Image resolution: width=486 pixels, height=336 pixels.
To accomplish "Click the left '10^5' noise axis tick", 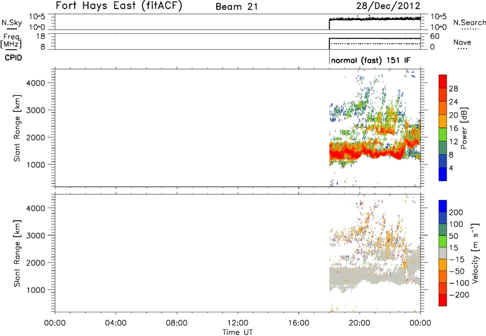I will 37,17.
